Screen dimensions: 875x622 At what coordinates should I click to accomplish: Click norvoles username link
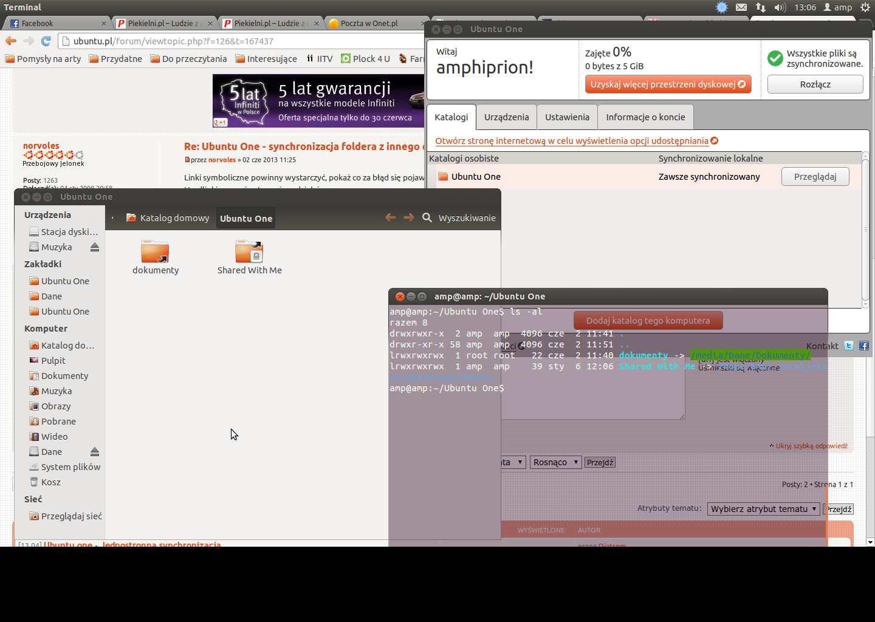click(x=41, y=146)
